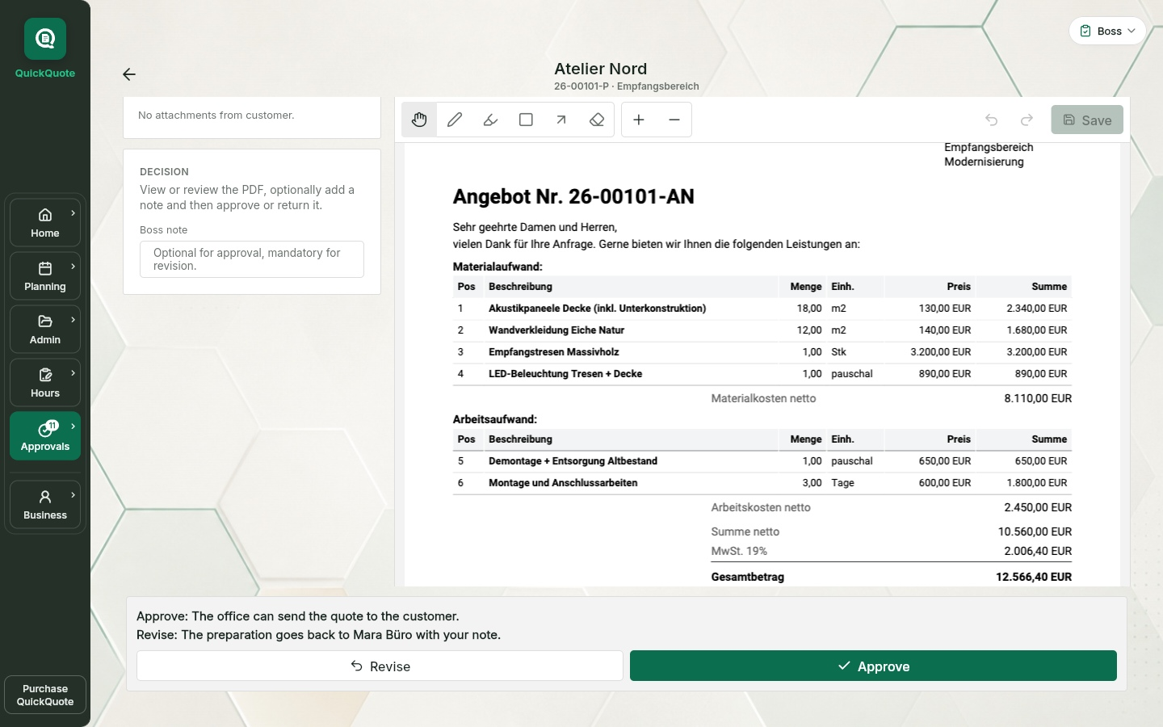This screenshot has height=727, width=1163.
Task: Expand the Home submenu chevron
Action: coord(73,213)
